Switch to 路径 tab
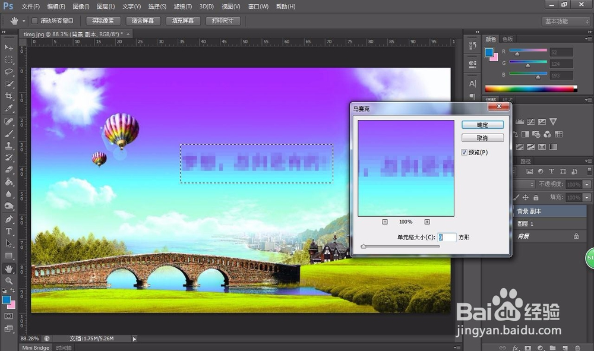Viewport: 594px width, 351px height. pyautogui.click(x=526, y=162)
